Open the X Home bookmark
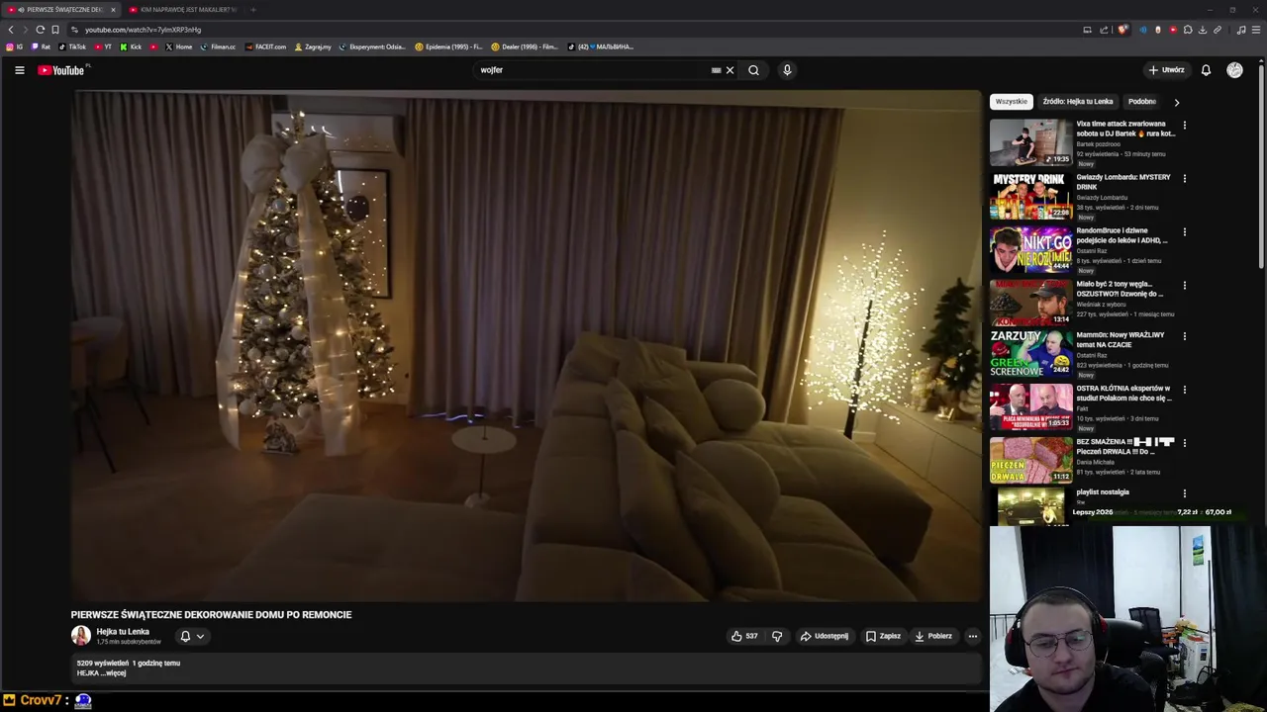Viewport: 1267px width, 712px height. (179, 46)
